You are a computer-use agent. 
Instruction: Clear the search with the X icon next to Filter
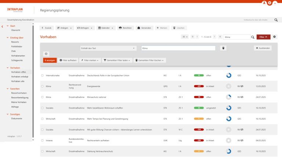[x=274, y=37]
